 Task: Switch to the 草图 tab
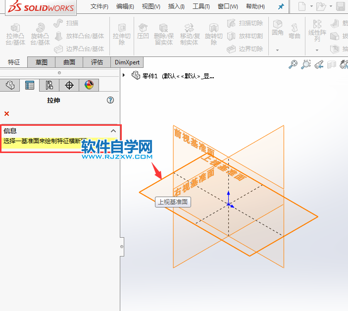[41, 62]
